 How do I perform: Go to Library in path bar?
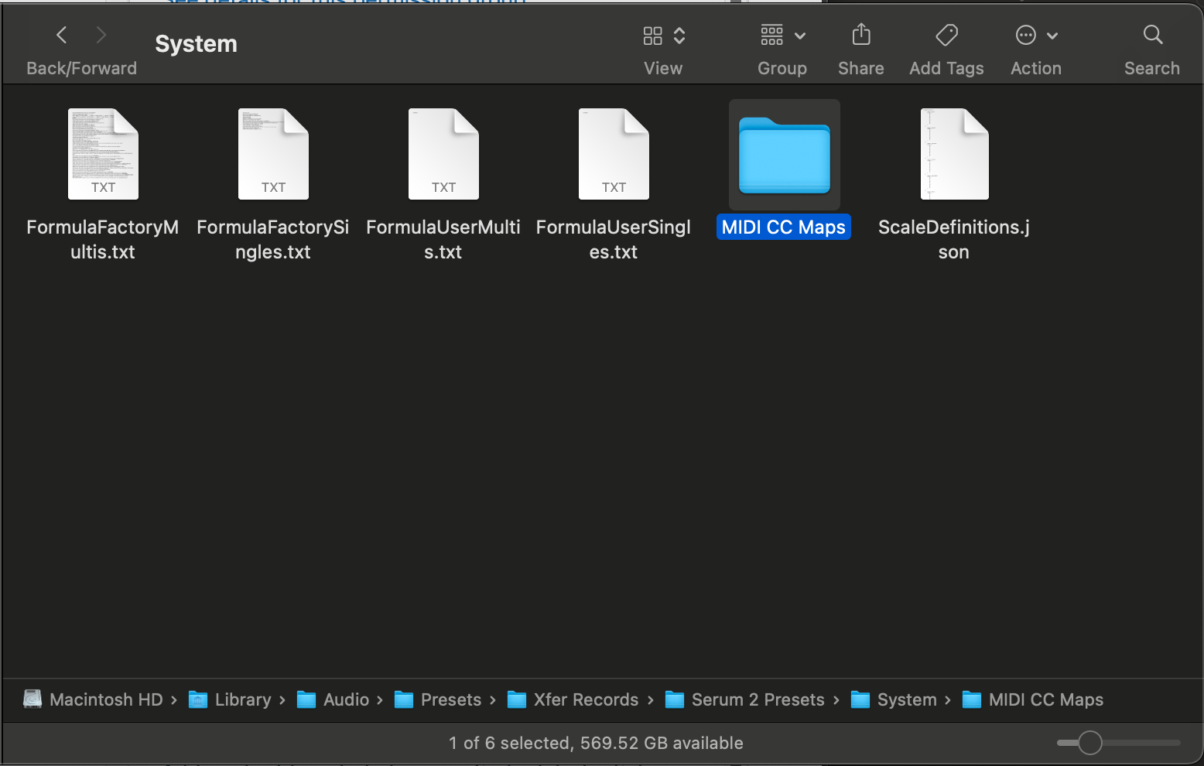(231, 699)
